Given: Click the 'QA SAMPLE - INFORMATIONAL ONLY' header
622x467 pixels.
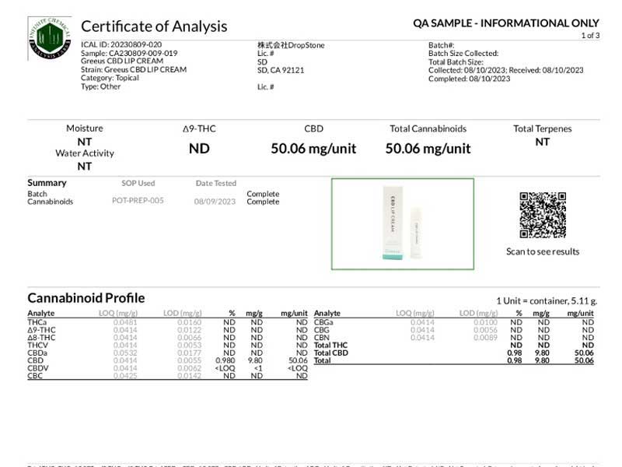Looking at the screenshot, I should pos(506,23).
